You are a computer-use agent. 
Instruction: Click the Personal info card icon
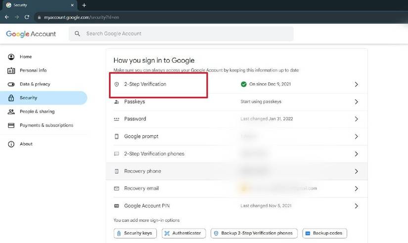[x=11, y=71]
